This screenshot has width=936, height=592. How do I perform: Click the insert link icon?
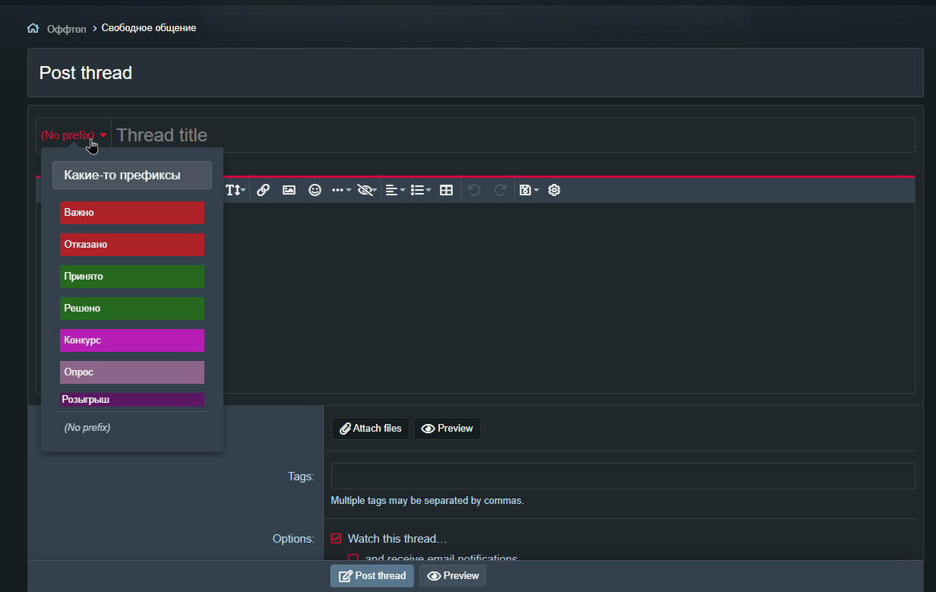tap(263, 190)
